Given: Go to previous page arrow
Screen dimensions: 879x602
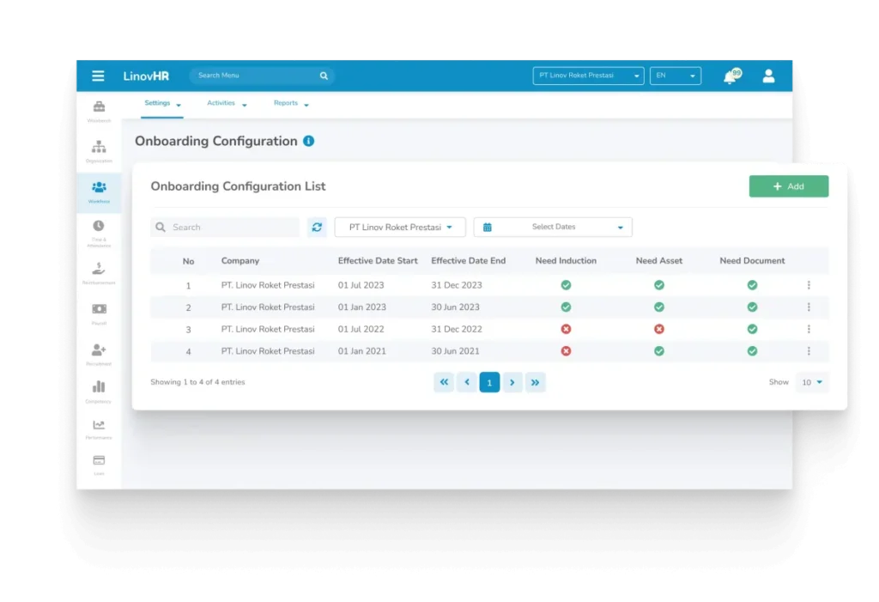Looking at the screenshot, I should (466, 382).
